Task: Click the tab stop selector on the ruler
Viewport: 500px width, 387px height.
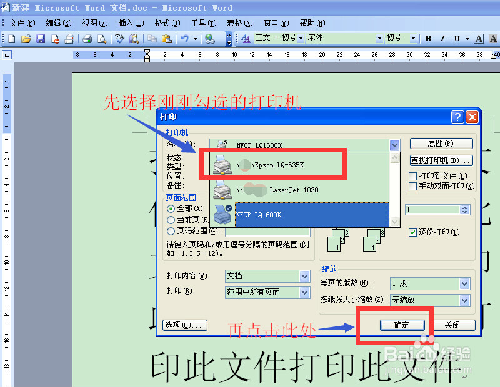Action: [x=7, y=55]
